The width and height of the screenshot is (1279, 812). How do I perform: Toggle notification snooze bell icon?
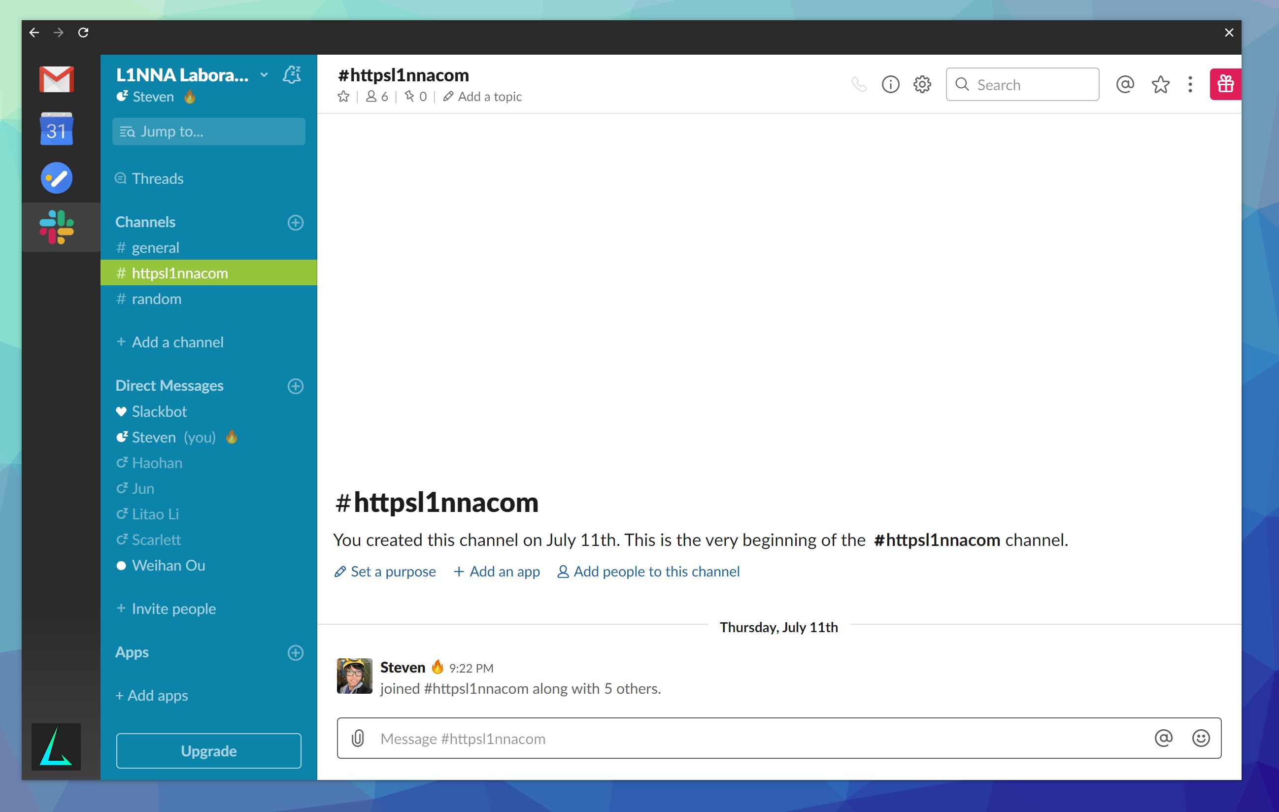click(x=292, y=75)
